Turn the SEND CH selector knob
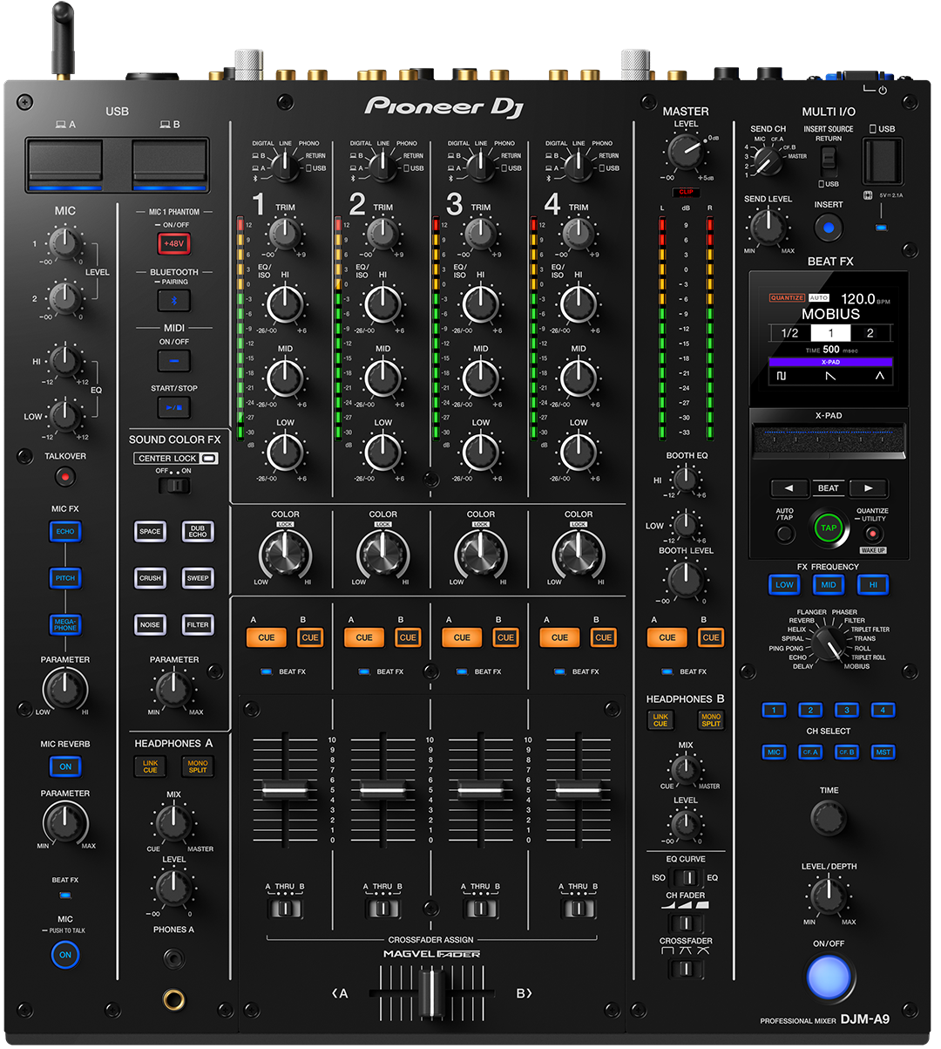The width and height of the screenshot is (941, 1049). [x=768, y=160]
